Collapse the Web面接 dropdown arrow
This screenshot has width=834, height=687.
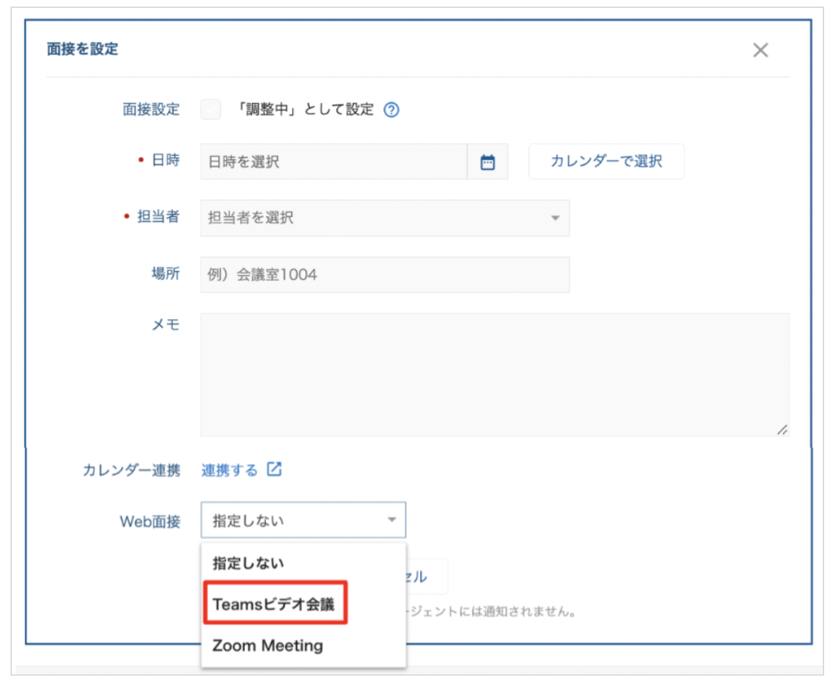pyautogui.click(x=392, y=520)
